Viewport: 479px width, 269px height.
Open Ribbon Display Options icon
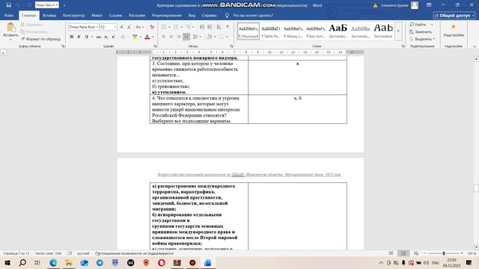click(x=429, y=5)
